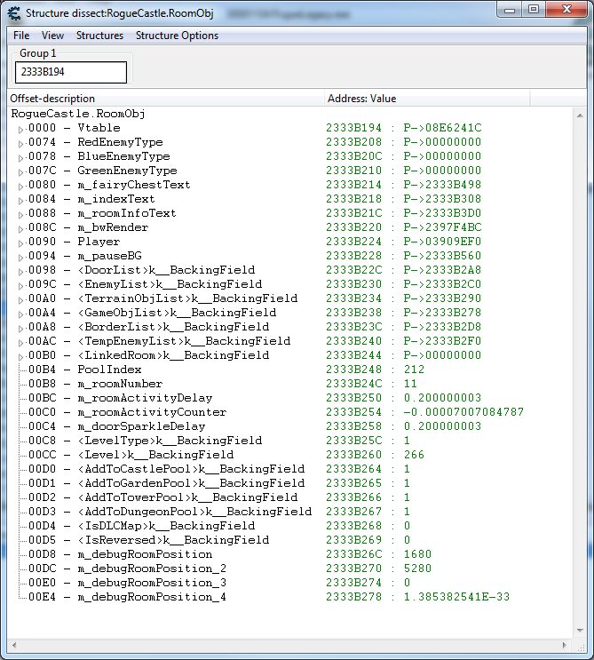The height and width of the screenshot is (660, 594).
Task: Expand the RedEnemyType entry
Action: [21, 143]
